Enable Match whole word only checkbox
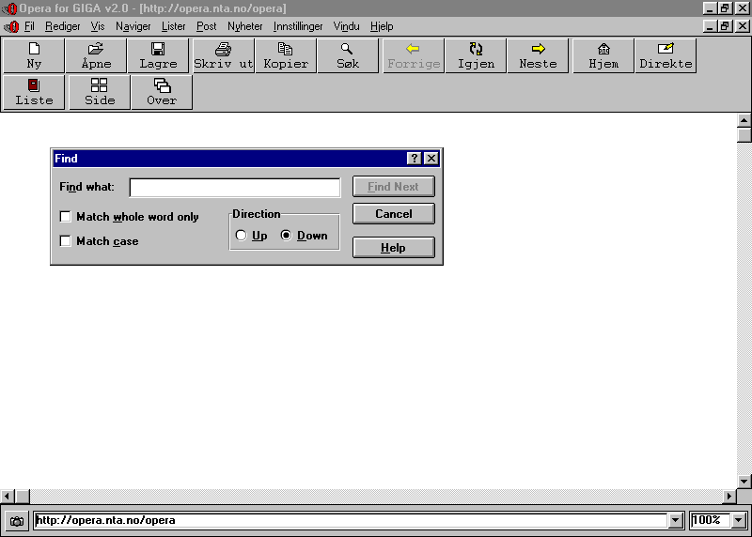 point(65,217)
